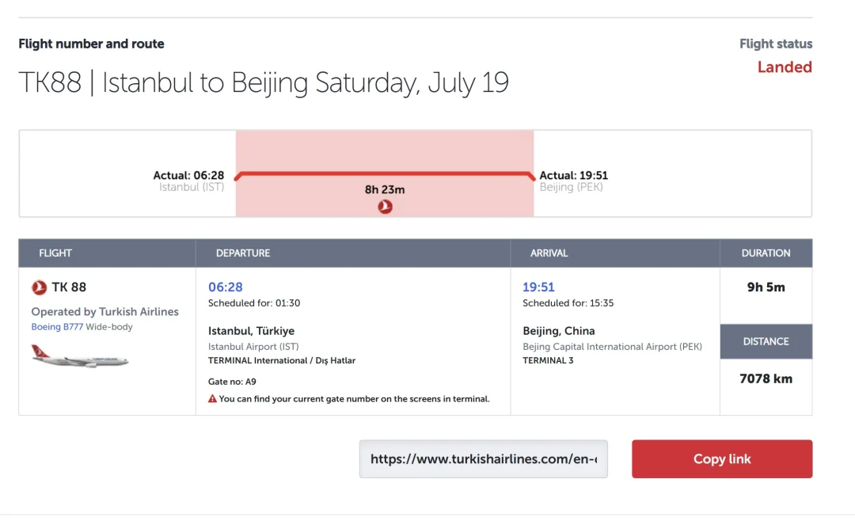Click the Copy link button
The width and height of the screenshot is (855, 521).
[x=722, y=458]
